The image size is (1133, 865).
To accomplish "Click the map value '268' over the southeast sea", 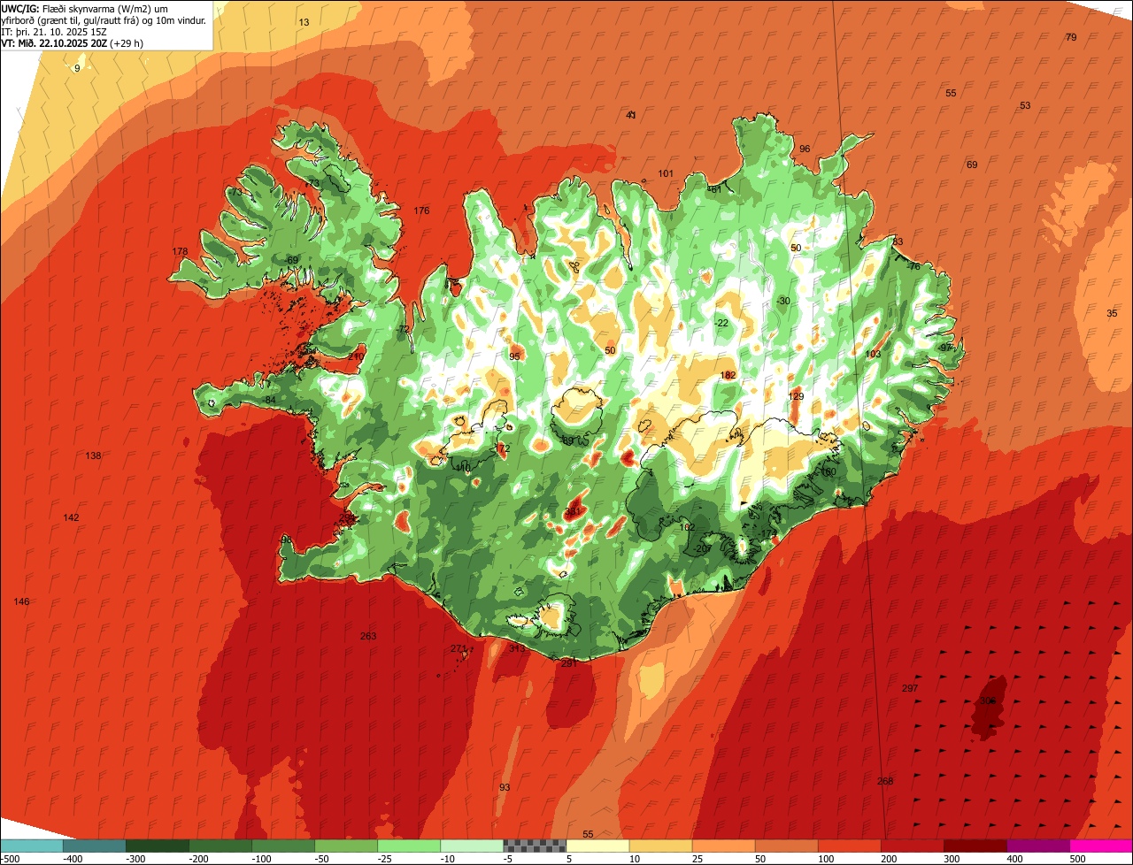I will (885, 781).
